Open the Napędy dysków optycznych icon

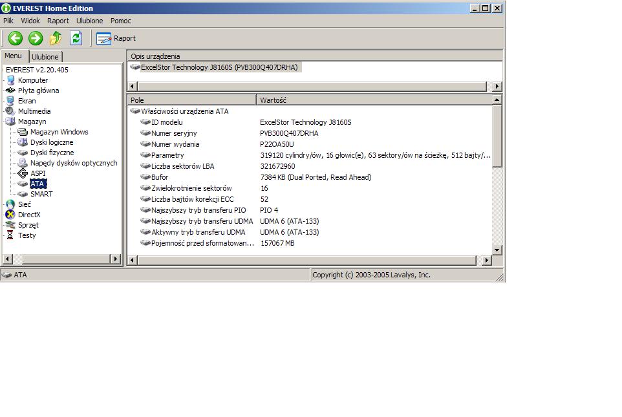(x=23, y=163)
